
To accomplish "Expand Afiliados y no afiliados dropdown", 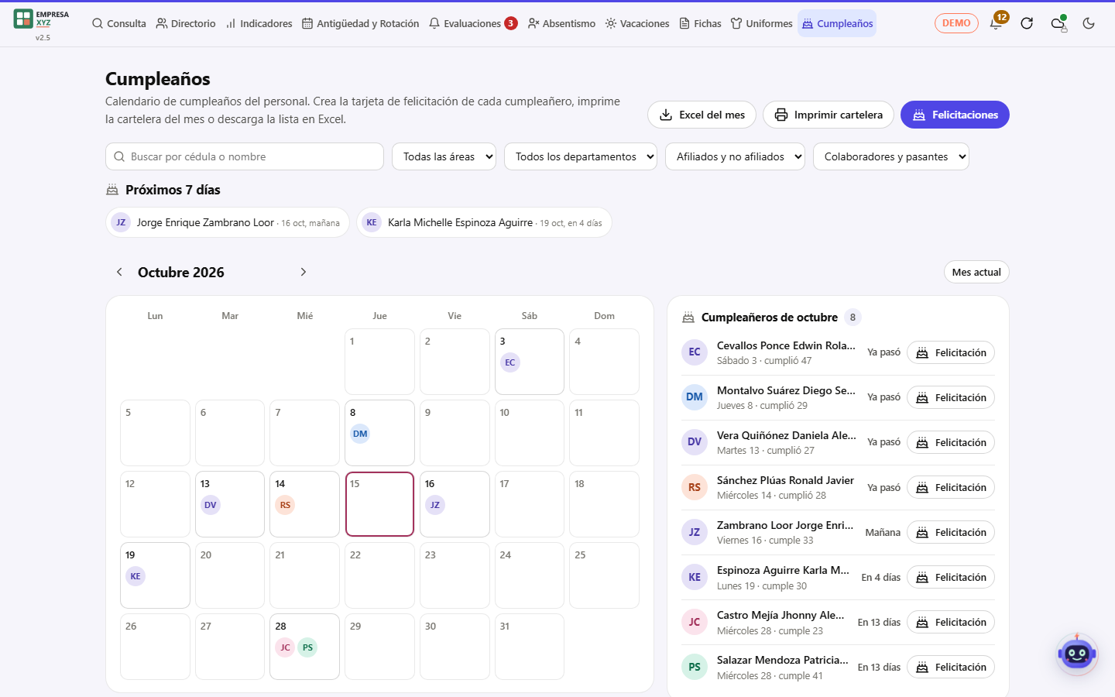I will click(x=735, y=156).
